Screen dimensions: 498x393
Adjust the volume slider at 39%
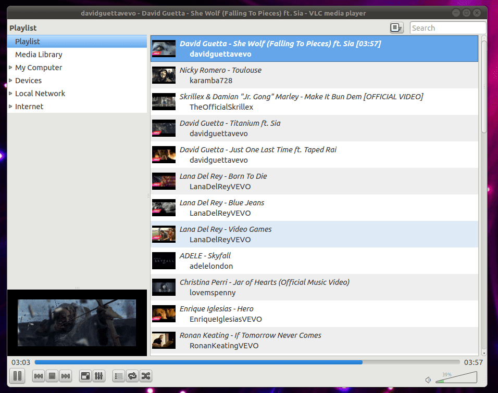(x=456, y=377)
